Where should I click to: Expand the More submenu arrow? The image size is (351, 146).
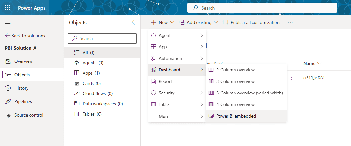click(202, 116)
